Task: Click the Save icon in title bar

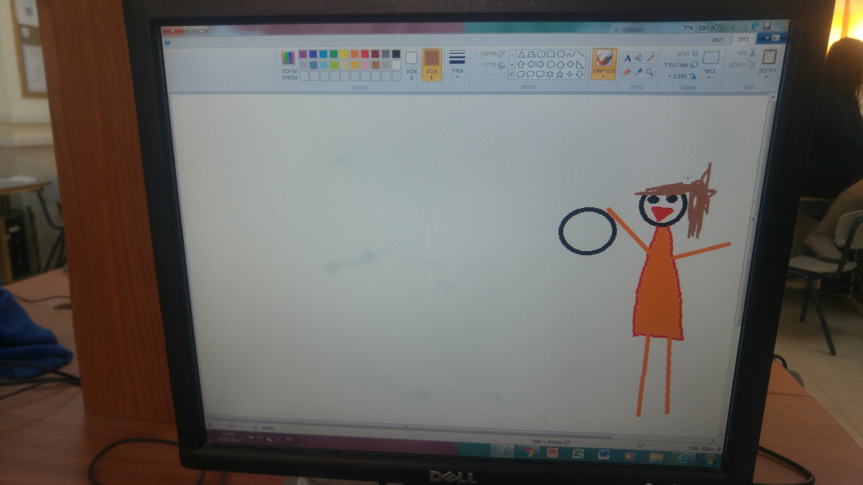Action: click(767, 26)
